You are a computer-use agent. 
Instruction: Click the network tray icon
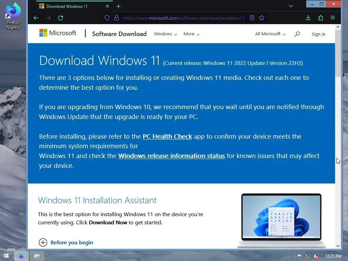tap(308, 256)
